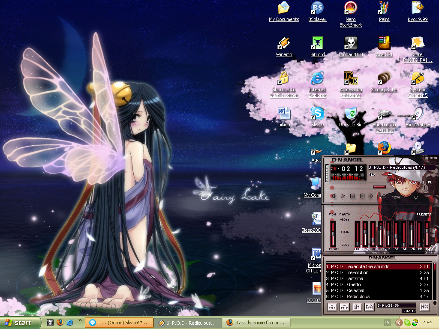Toggle repeat button in Winamp player

(x=416, y=197)
